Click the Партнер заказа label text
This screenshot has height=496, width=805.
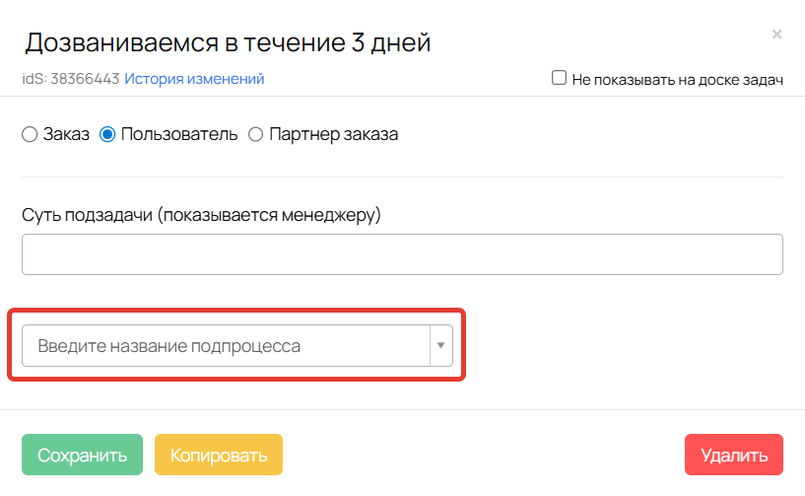[x=333, y=134]
